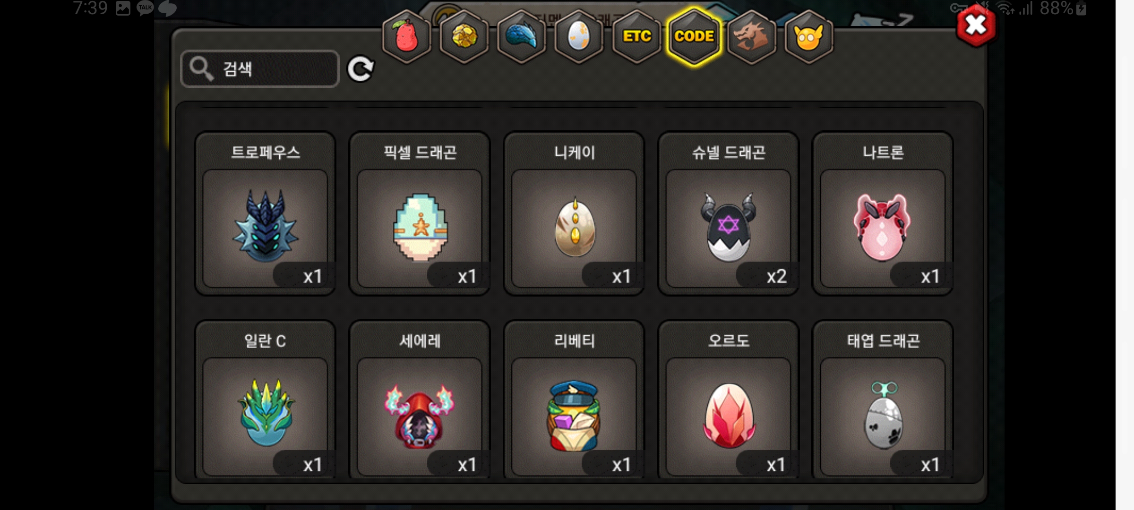Select the 일란 C green crested egg
The width and height of the screenshot is (1134, 510).
[x=265, y=399]
